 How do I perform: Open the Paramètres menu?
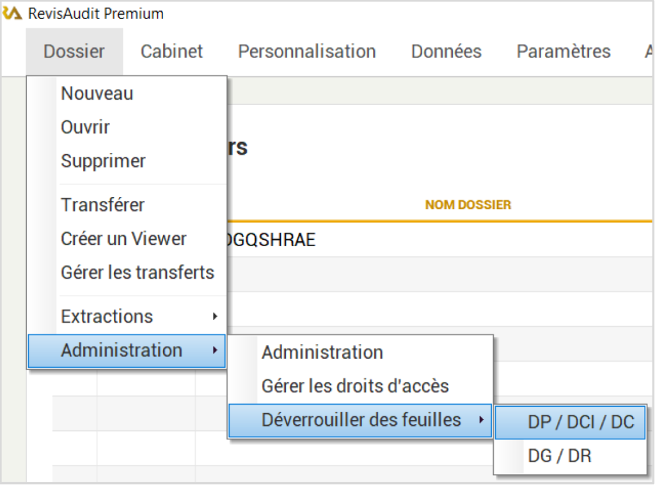click(x=563, y=52)
